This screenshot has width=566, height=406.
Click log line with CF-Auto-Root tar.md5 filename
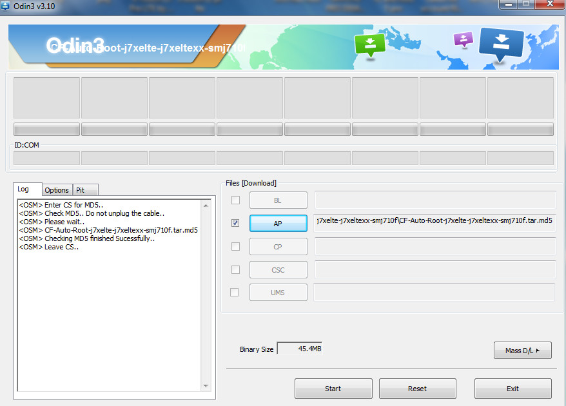[x=108, y=230]
